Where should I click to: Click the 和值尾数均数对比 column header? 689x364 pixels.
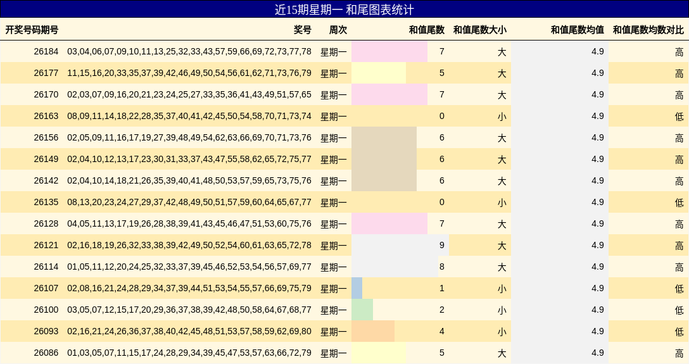648,30
